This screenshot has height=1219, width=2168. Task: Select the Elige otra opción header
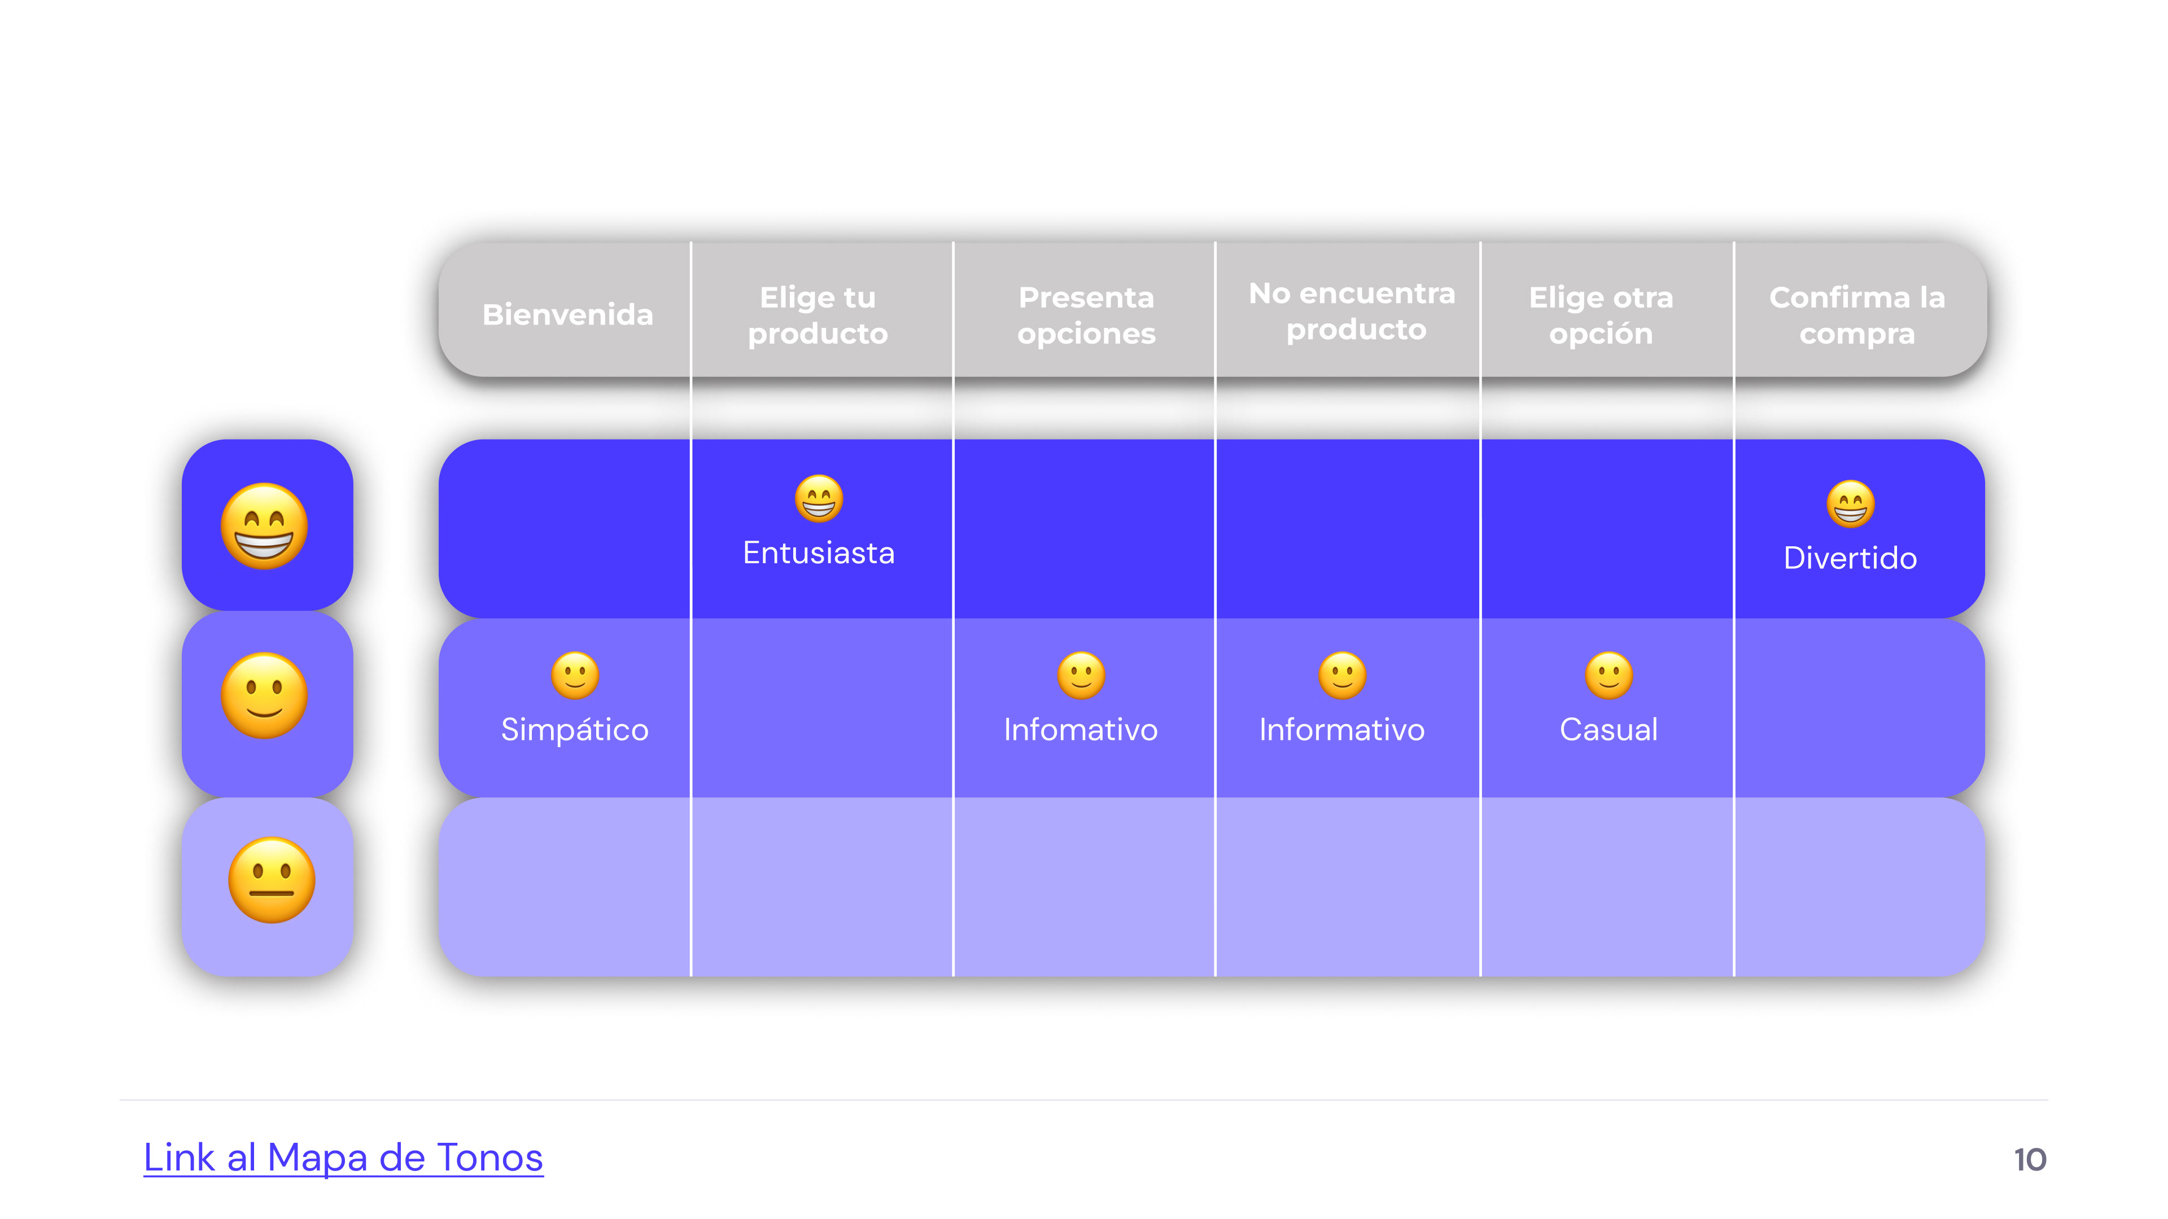(x=1601, y=315)
